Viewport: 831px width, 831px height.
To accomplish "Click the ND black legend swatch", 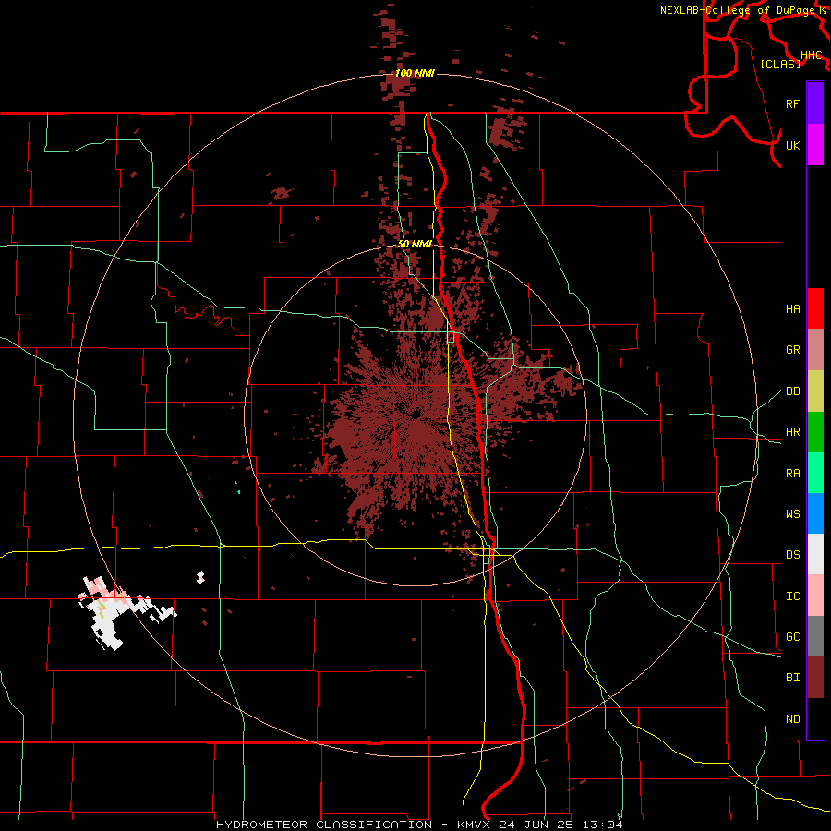I will (815, 718).
